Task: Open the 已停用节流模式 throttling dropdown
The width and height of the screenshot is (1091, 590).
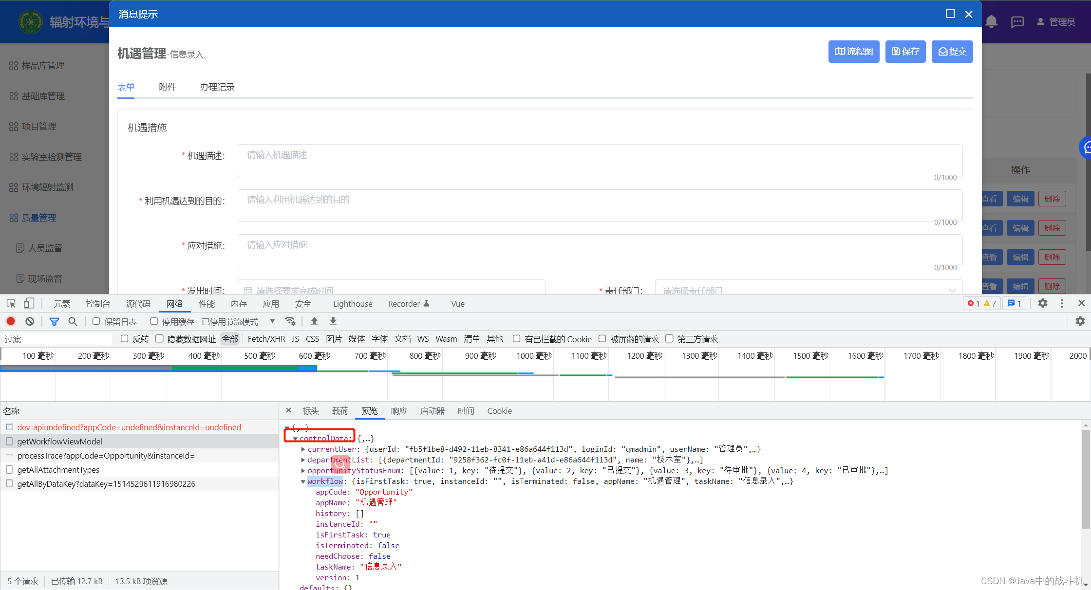Action: (238, 321)
